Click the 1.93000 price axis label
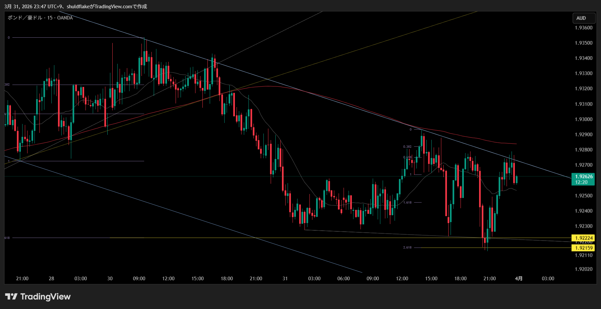This screenshot has height=309, width=601. [x=583, y=119]
